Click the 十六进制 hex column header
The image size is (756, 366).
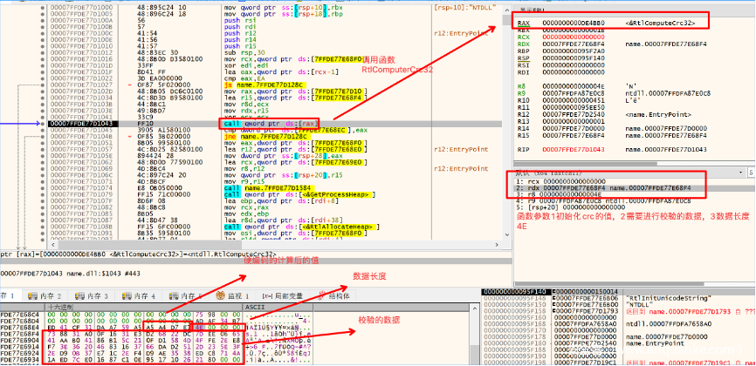coord(61,308)
